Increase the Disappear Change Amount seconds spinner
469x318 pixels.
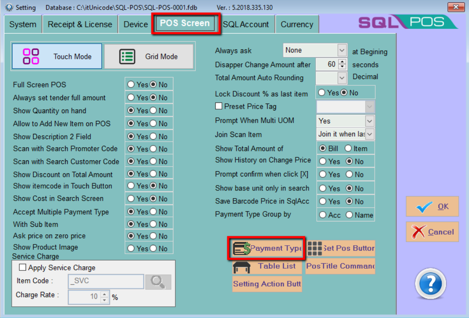tap(343, 62)
